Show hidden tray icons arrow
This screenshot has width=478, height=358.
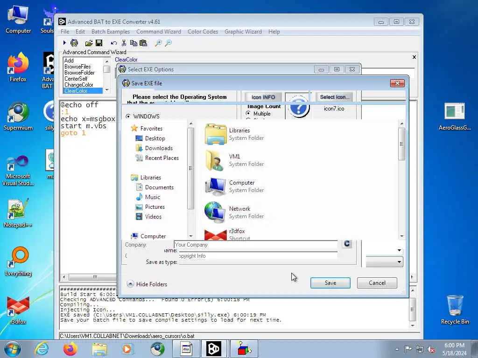coord(397,349)
